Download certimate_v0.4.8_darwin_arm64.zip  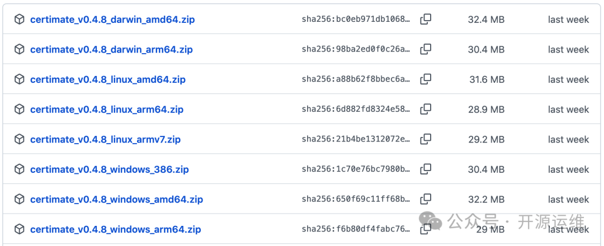[x=111, y=50]
